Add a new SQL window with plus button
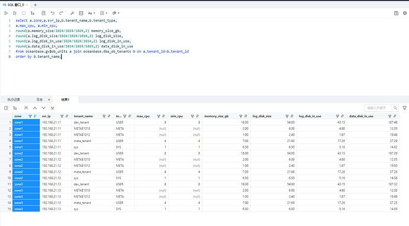The width and height of the screenshot is (409, 226). click(x=35, y=5)
